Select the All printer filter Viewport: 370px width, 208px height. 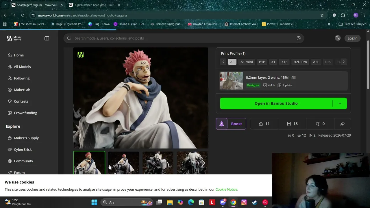pos(232,62)
